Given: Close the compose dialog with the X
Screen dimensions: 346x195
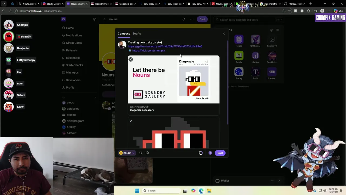Looking at the screenshot, I should (x=224, y=34).
